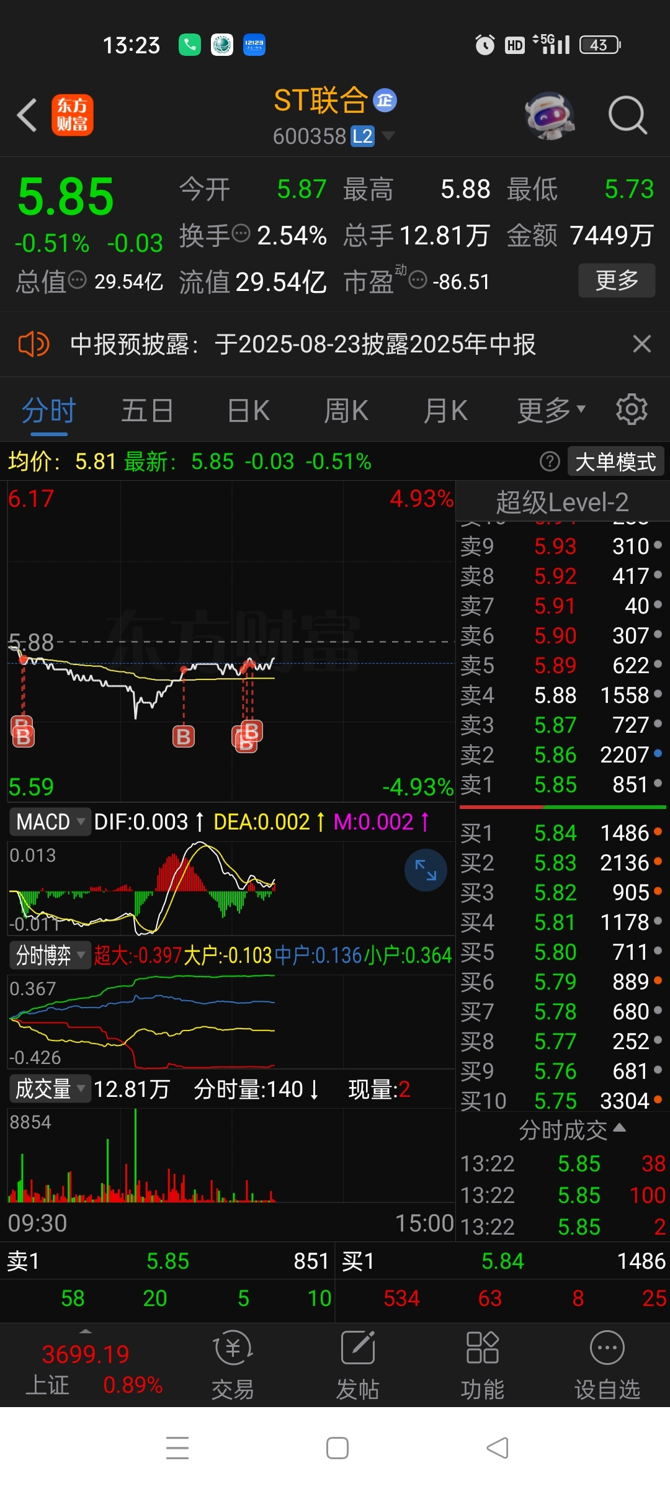Select 买5 price 5.80 row
670x1489 pixels.
[562, 952]
